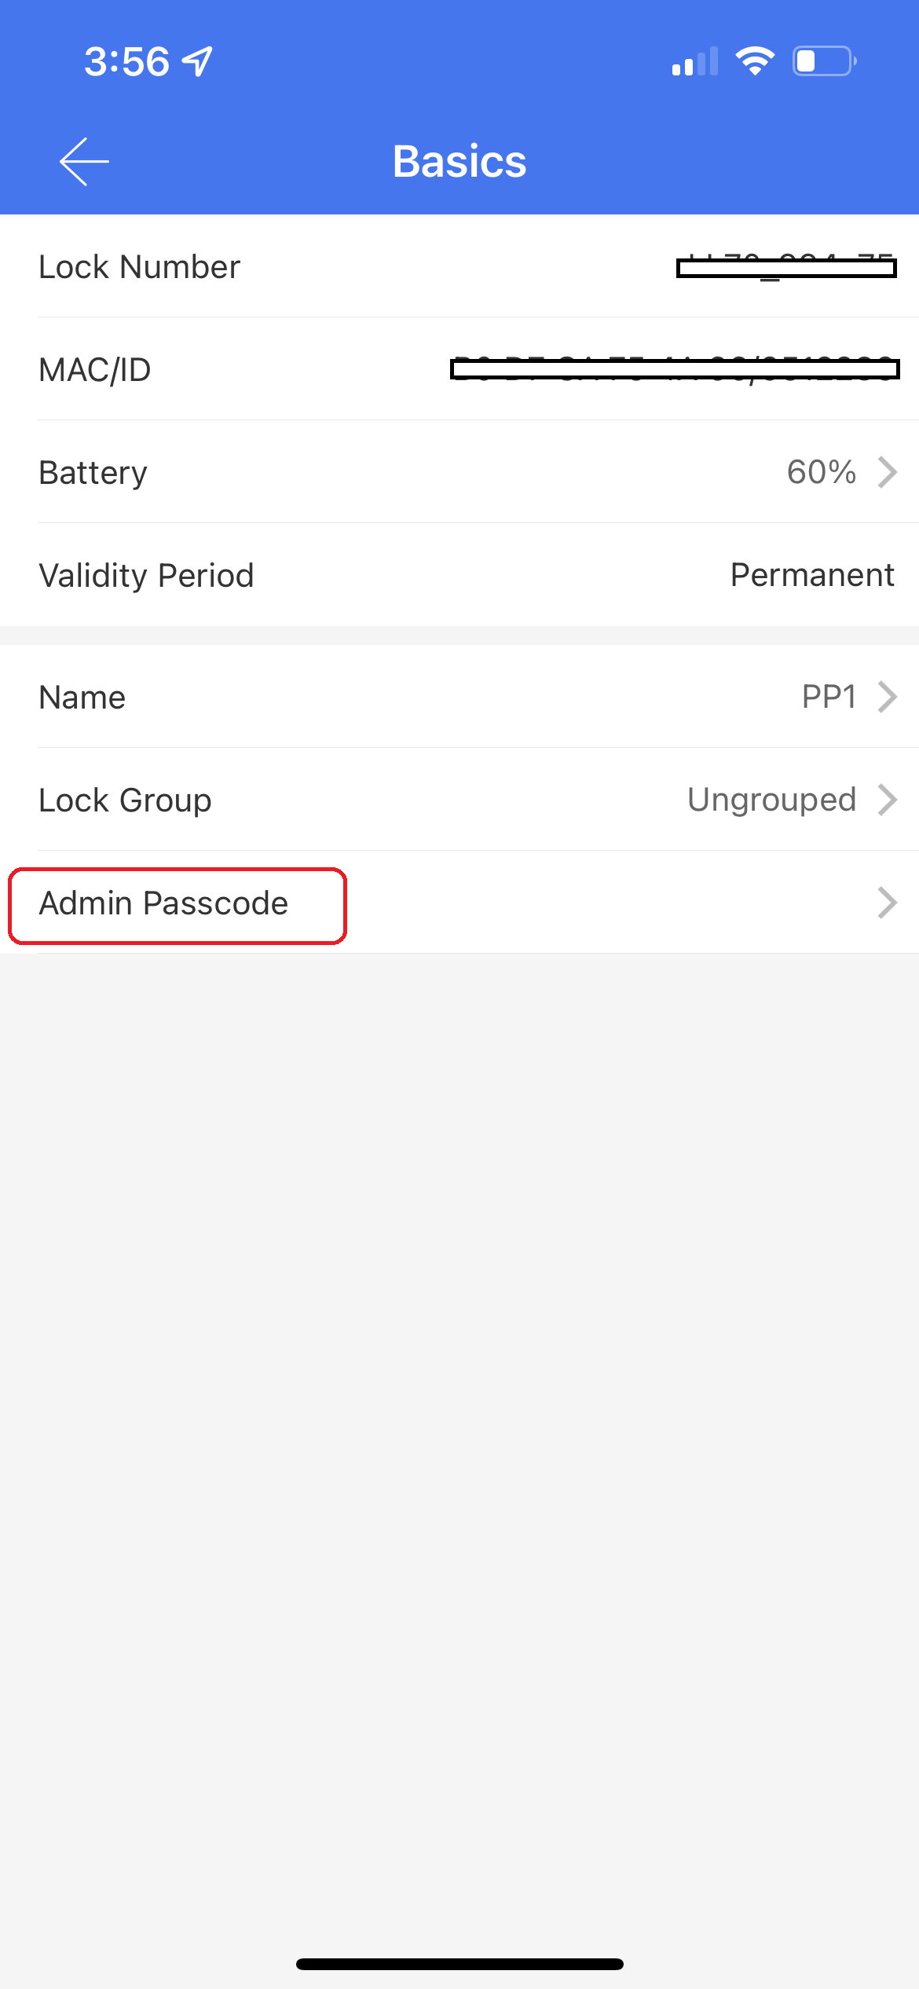Image resolution: width=919 pixels, height=1989 pixels.
Task: Tap the location arrow beside the time
Action: pos(197,61)
